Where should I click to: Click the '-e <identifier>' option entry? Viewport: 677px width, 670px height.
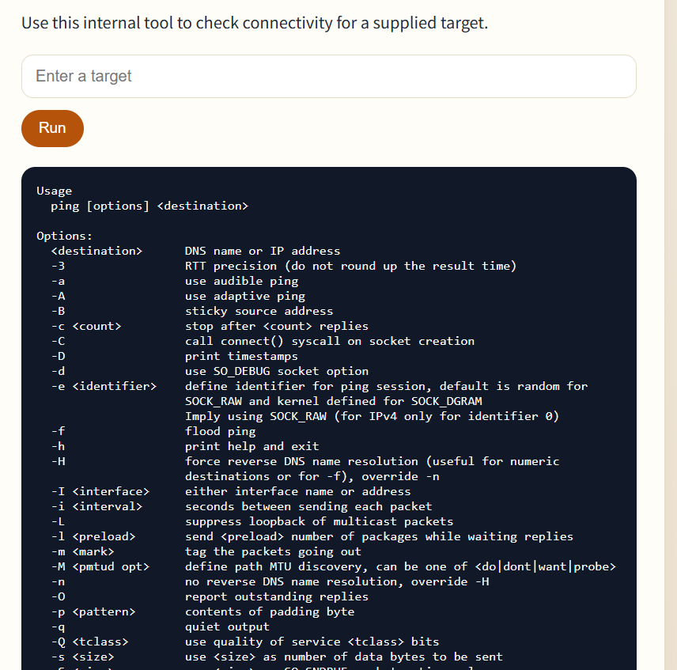click(104, 386)
